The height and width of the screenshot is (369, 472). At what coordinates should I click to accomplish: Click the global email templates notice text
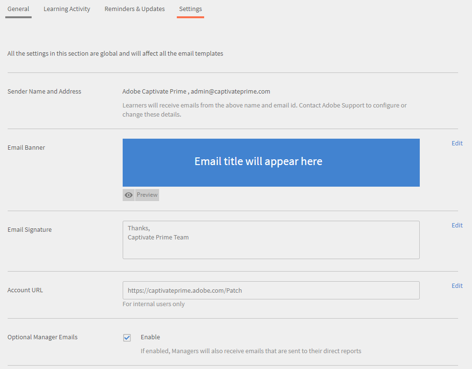(115, 53)
